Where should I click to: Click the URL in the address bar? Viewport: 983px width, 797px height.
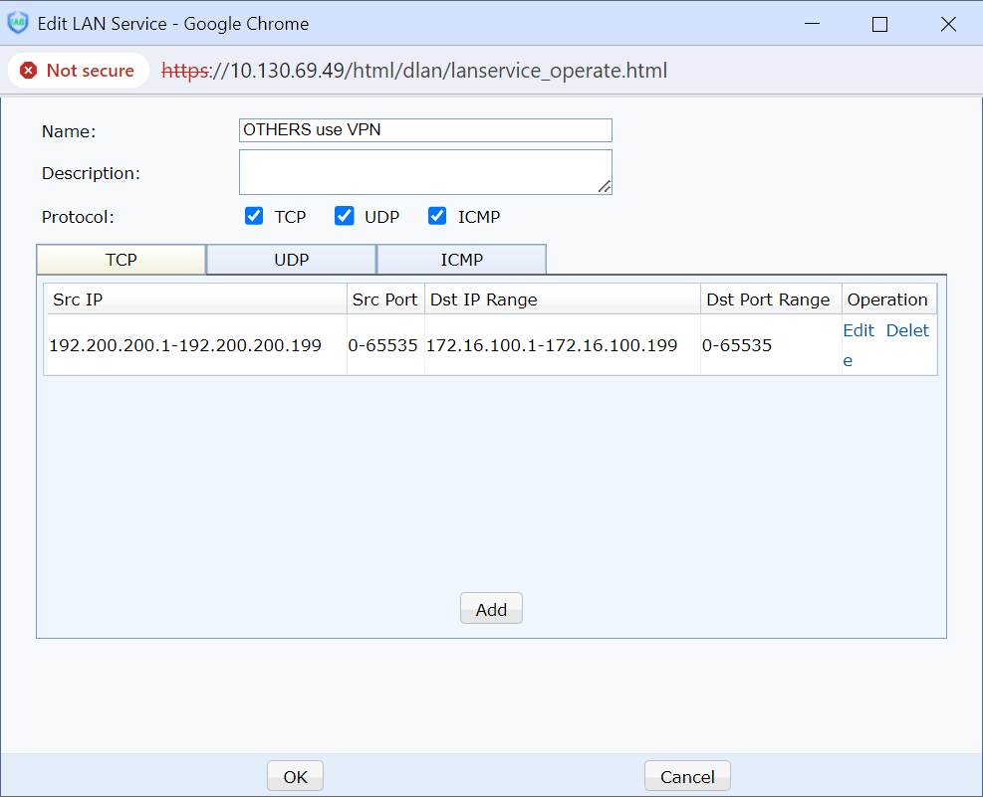click(414, 71)
